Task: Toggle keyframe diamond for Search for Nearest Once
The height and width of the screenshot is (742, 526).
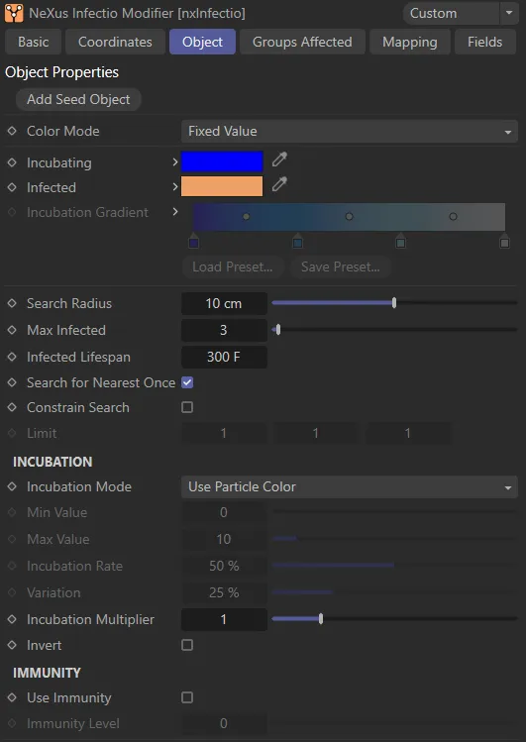Action: coord(12,382)
